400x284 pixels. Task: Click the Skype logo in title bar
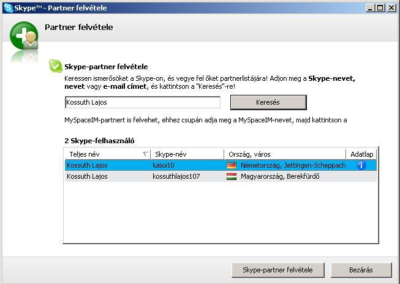(x=8, y=7)
